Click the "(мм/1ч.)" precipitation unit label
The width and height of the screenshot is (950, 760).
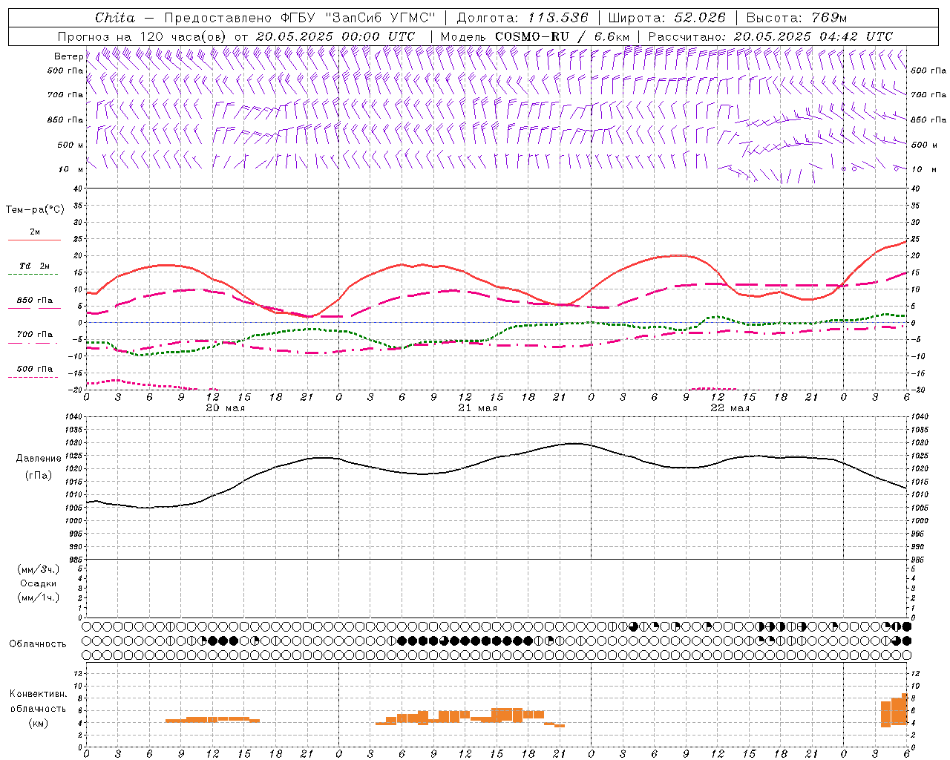39,597
